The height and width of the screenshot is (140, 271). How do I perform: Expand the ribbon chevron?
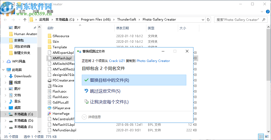tap(262, 12)
